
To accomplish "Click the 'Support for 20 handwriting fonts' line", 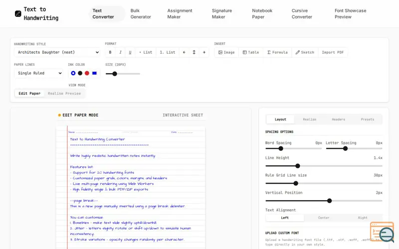I will point(102,172).
